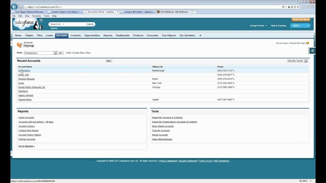The image size is (326, 183).
Task: Open the browser Tools gear icon
Action: [313, 7]
